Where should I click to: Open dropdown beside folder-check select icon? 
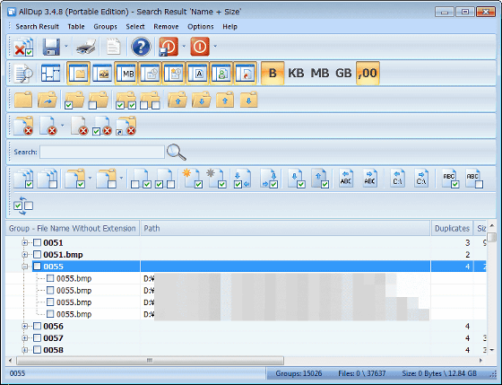[x=90, y=178]
